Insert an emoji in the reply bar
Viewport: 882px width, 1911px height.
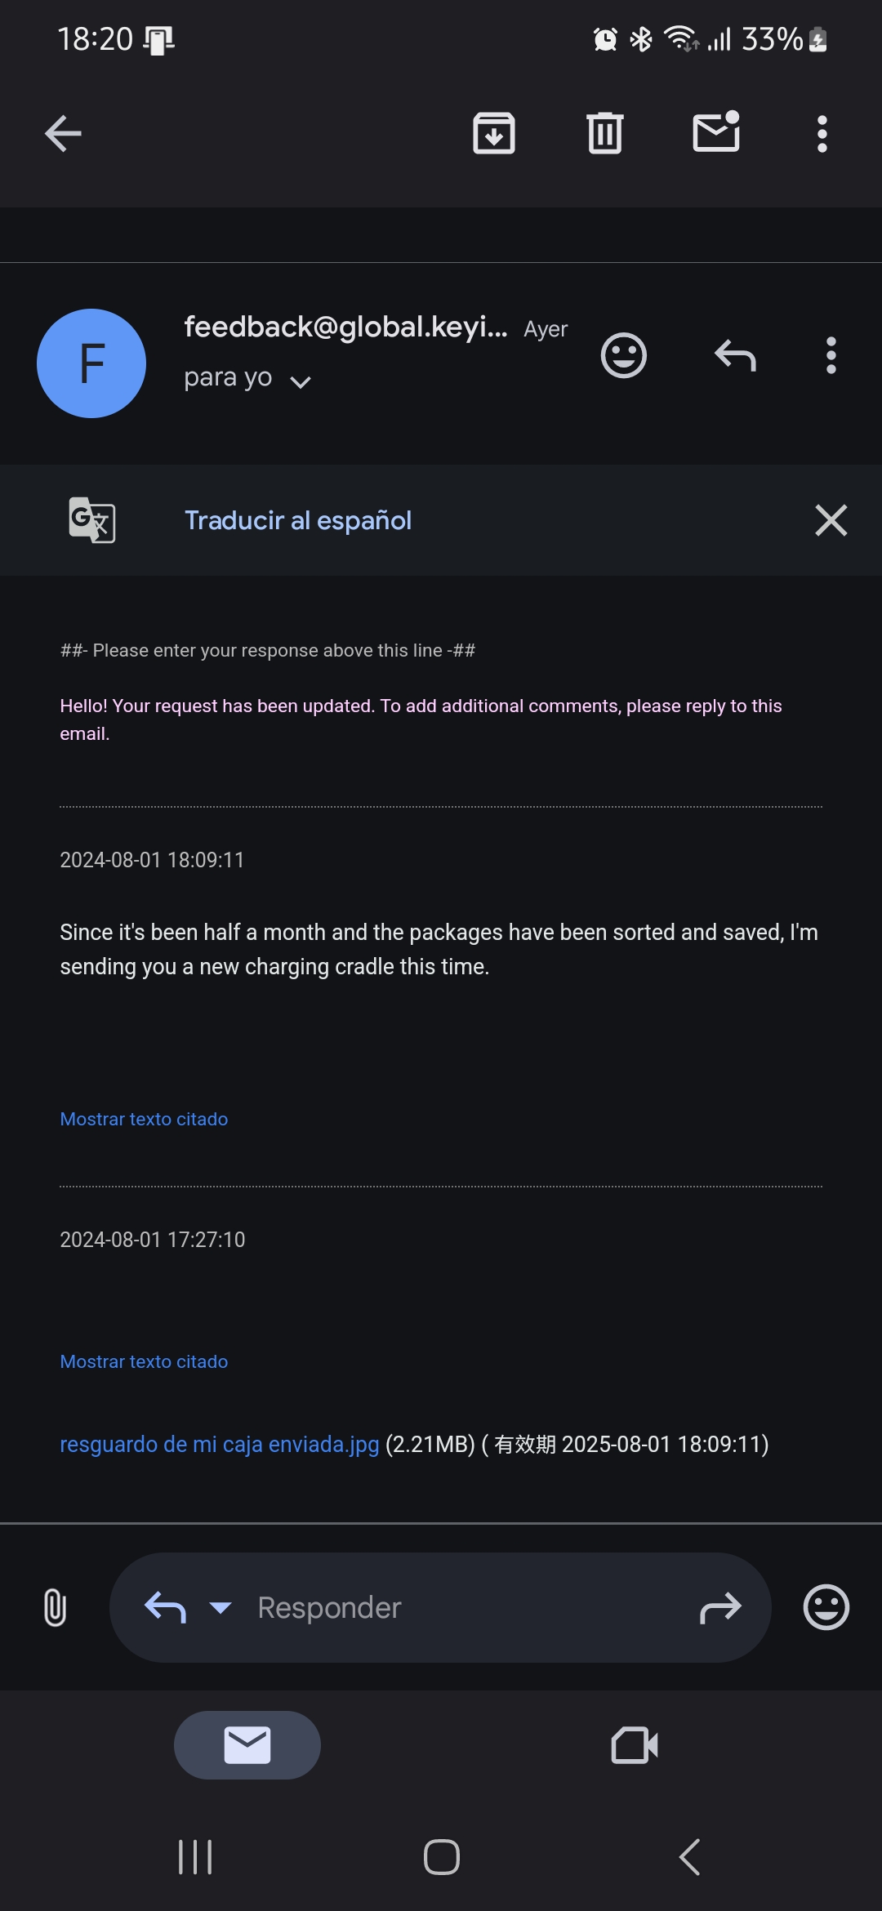coord(825,1606)
